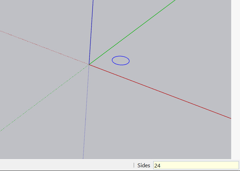The width and height of the screenshot is (240, 171).
Task: Click the Sides label in status bar
Action: tap(144, 166)
